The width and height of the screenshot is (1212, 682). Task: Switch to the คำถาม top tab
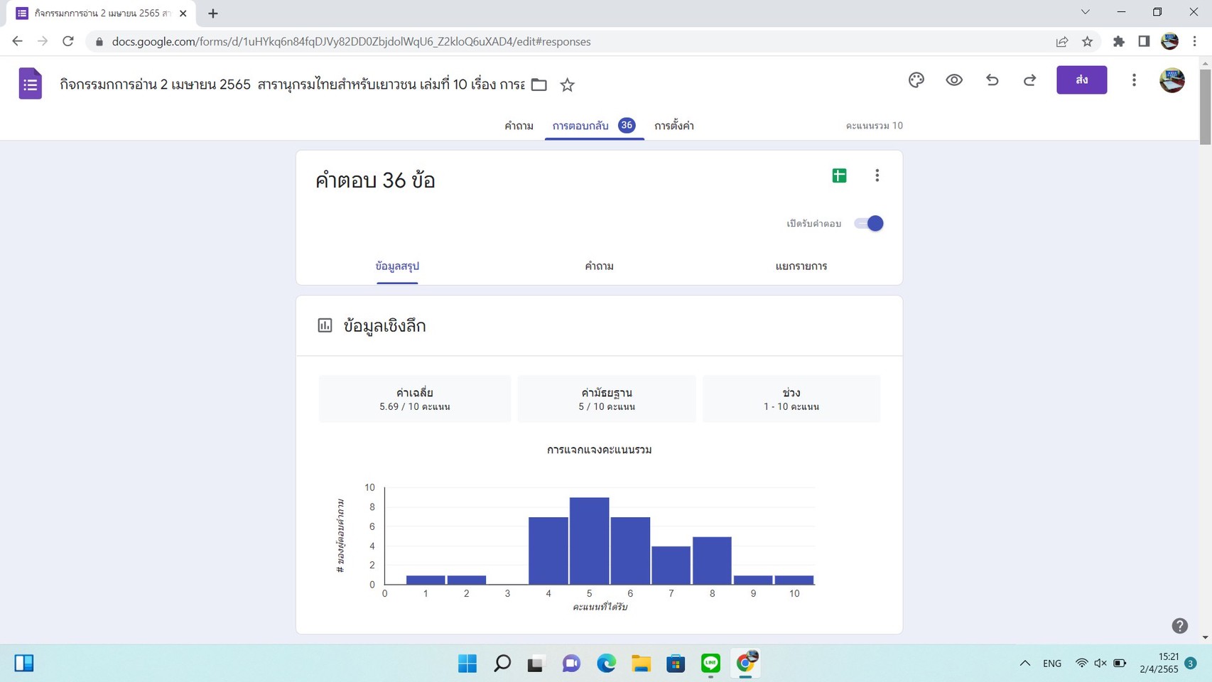point(519,126)
